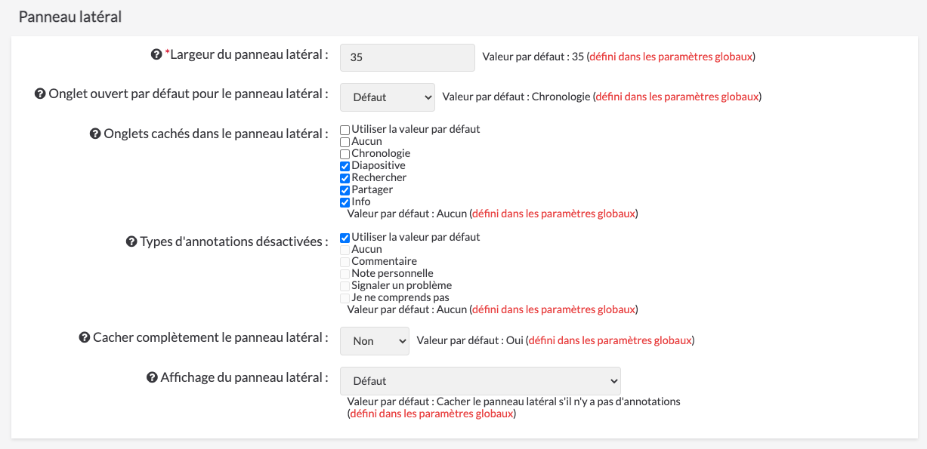Expand the Affichage du panneau latéral dropdown
The height and width of the screenshot is (449, 927).
[x=480, y=381]
